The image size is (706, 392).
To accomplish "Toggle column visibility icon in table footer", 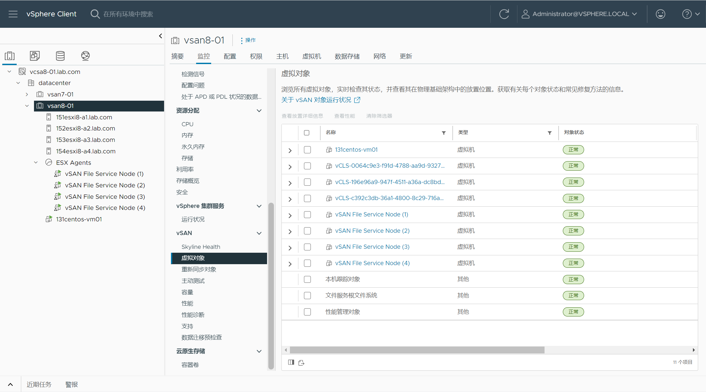I will 291,362.
